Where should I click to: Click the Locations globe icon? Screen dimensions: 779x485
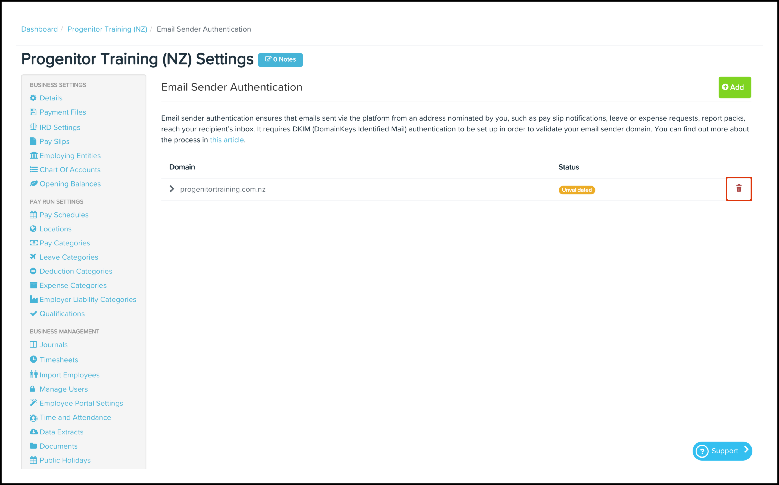pyautogui.click(x=33, y=229)
